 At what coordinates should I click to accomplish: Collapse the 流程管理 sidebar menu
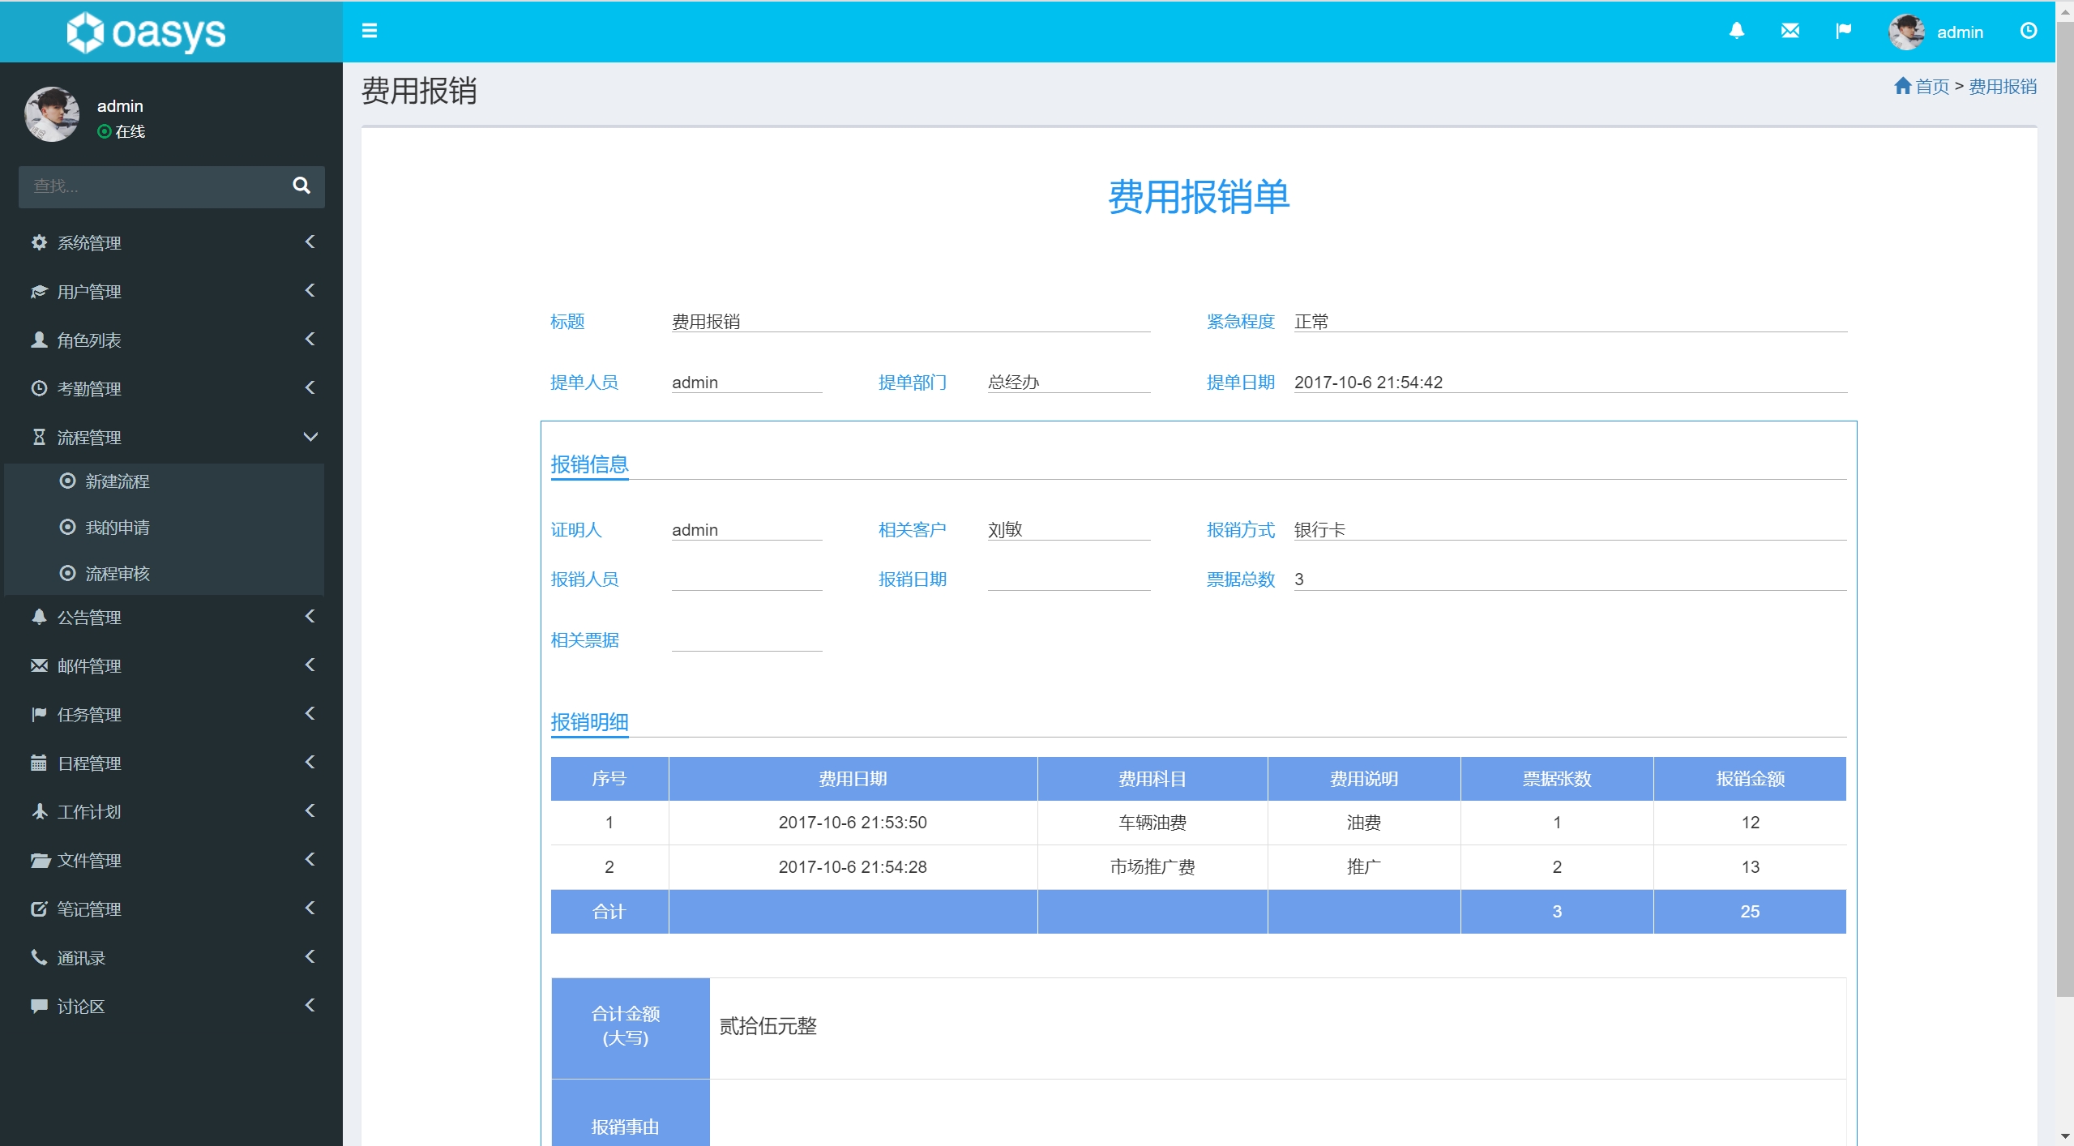tap(89, 437)
